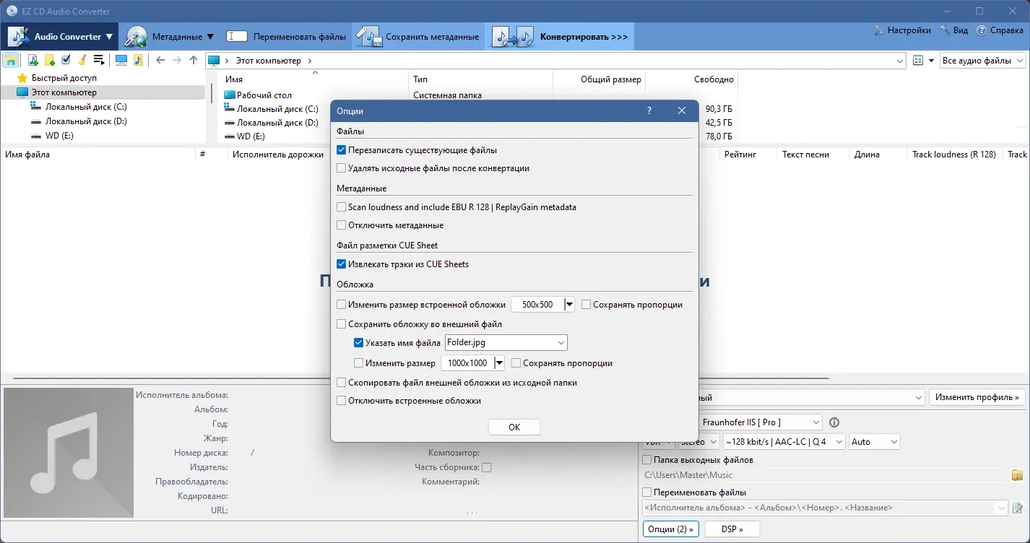Uncheck Перезаписать существующие файлы
Image resolution: width=1030 pixels, height=543 pixels.
point(342,150)
